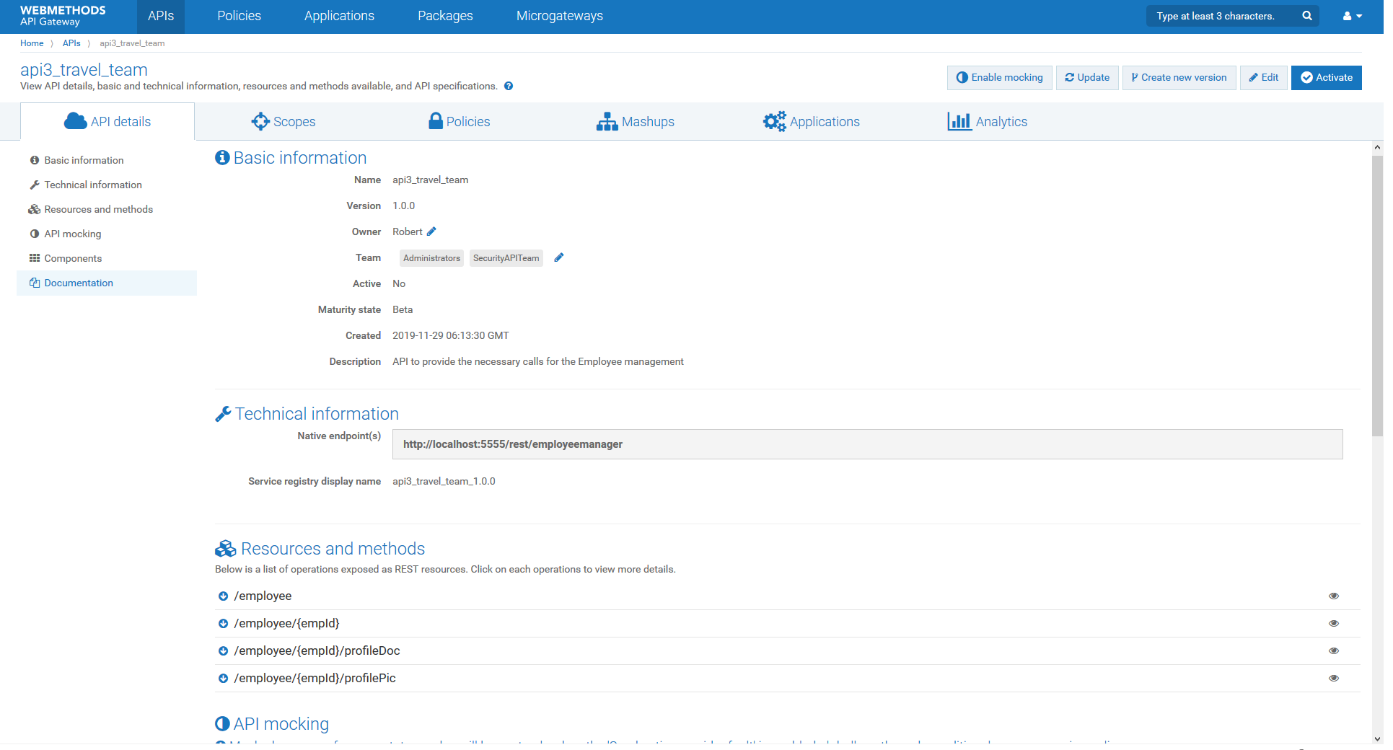Image resolution: width=1393 pixels, height=750 pixels.
Task: Navigate to Home via breadcrumb link
Action: click(x=32, y=43)
